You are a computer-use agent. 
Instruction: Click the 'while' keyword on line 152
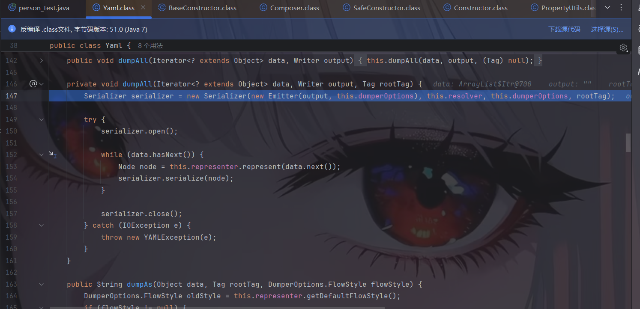pos(112,154)
